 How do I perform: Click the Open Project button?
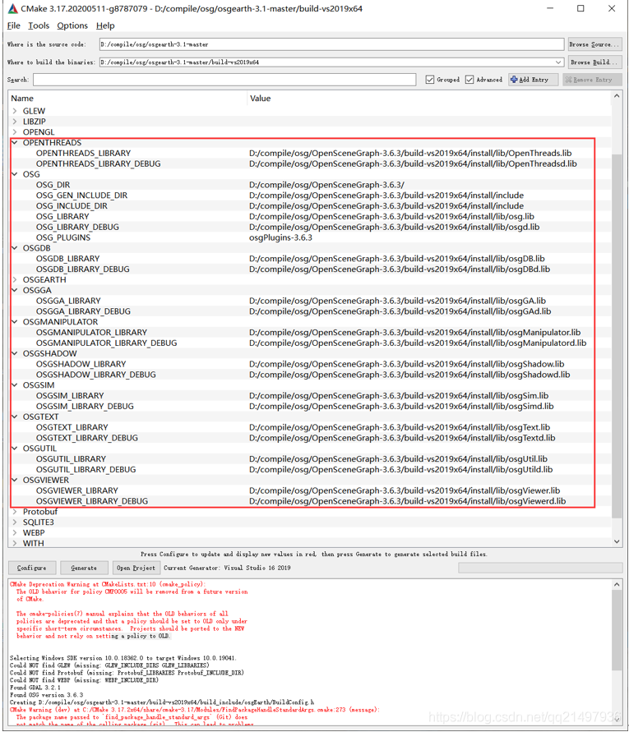(136, 568)
